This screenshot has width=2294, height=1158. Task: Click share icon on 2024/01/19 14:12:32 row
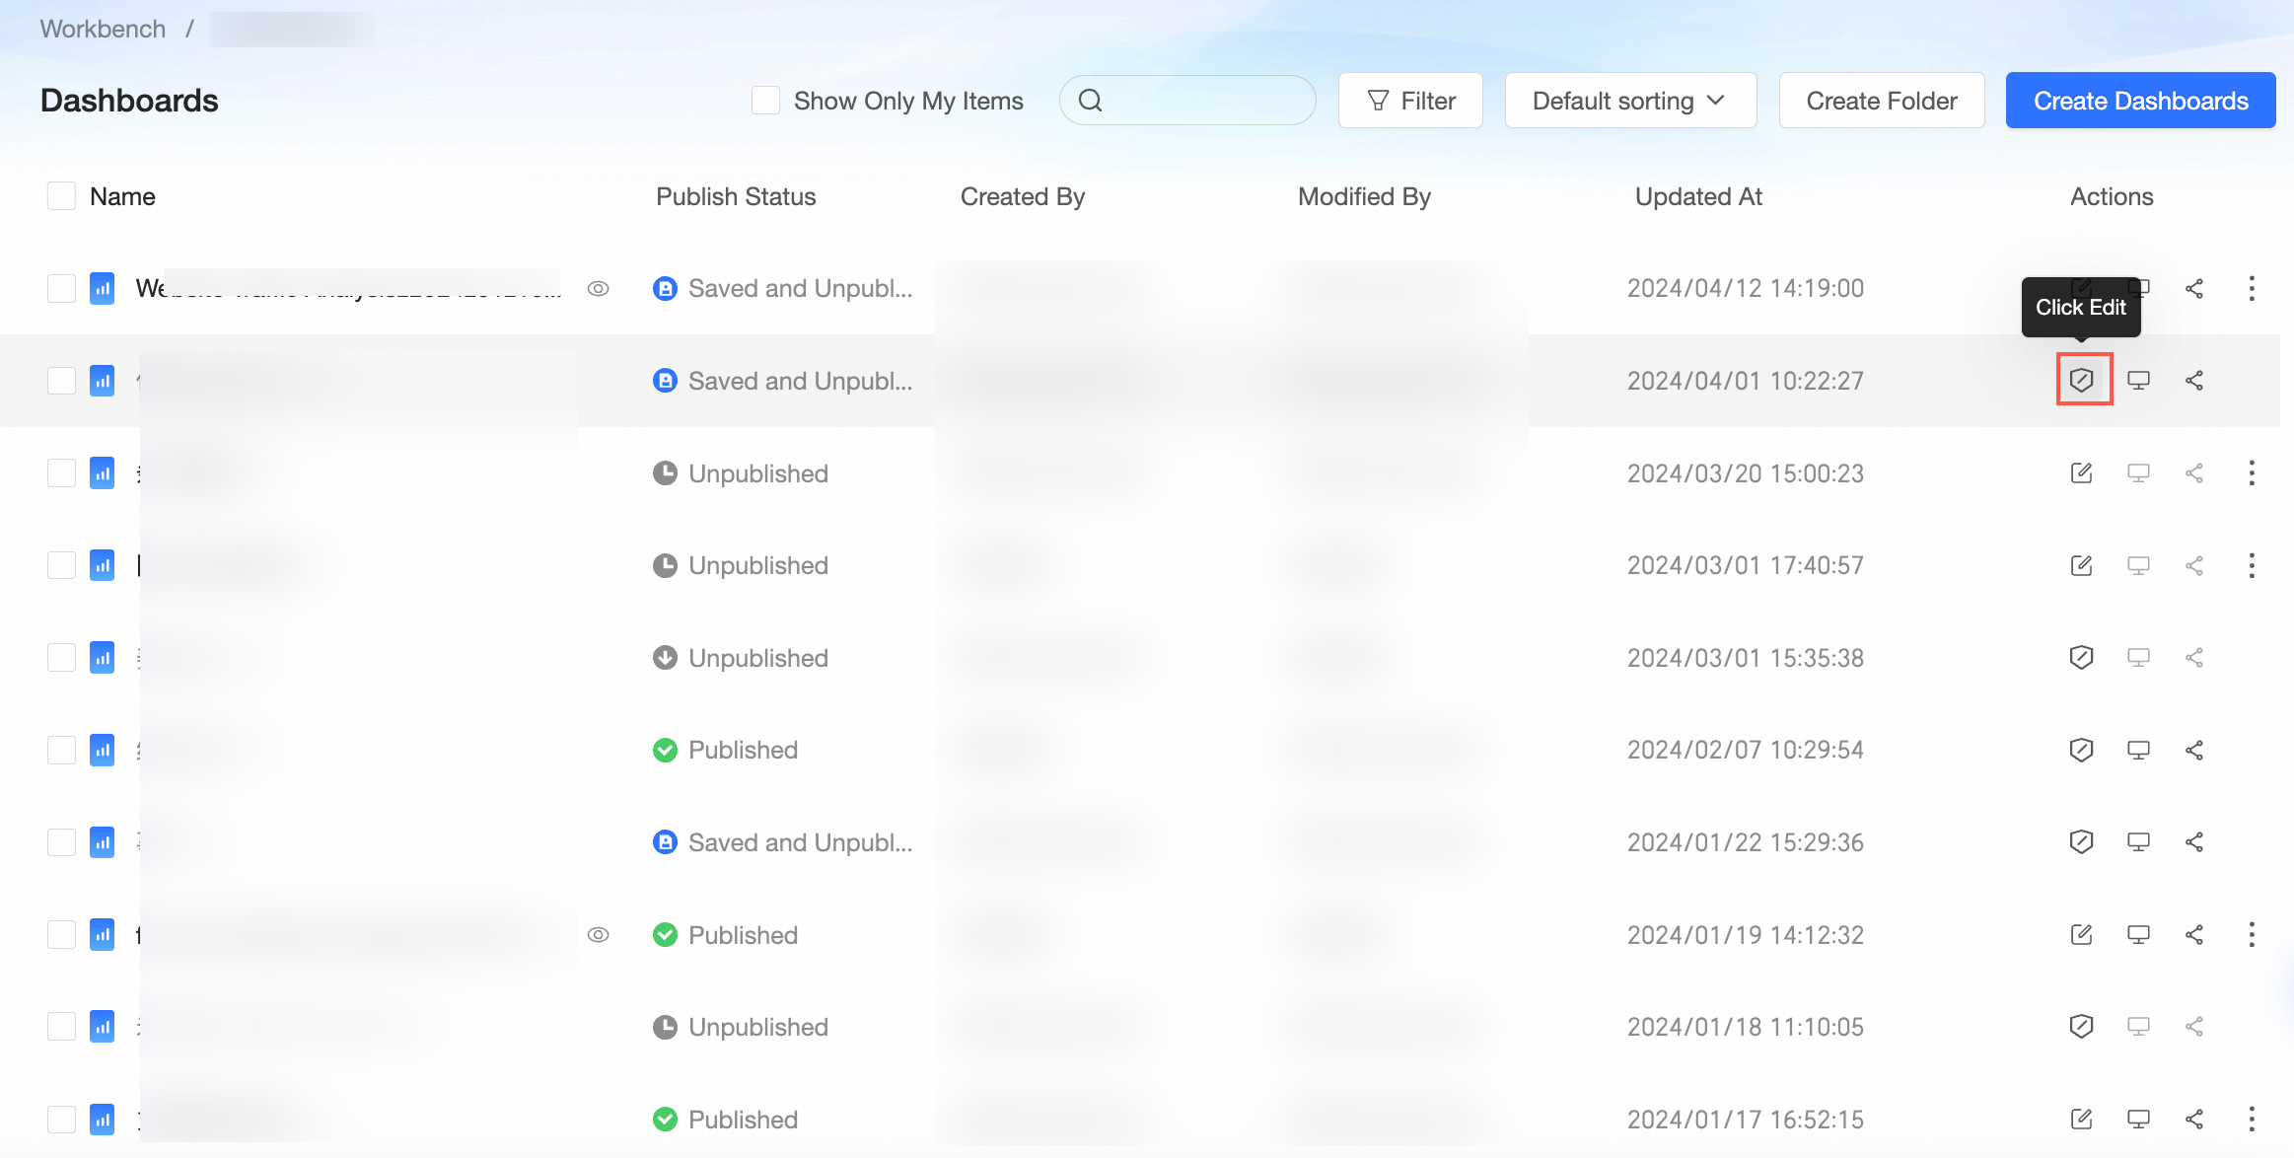tap(2194, 935)
